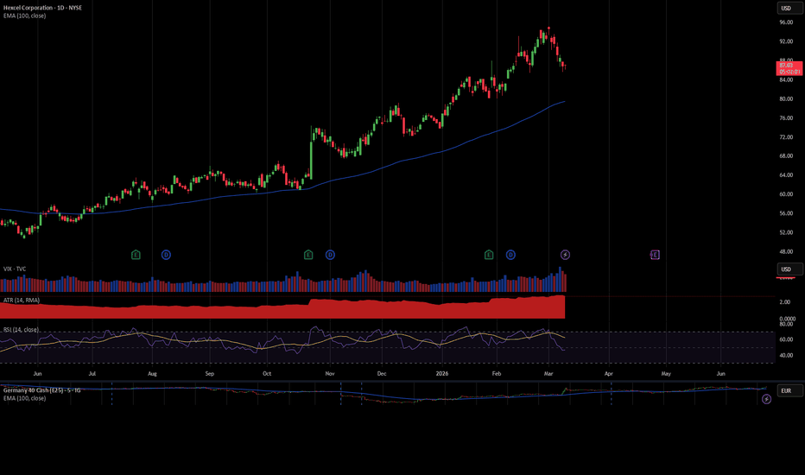Click the lightning icon in the Germany 40 pane
This screenshot has width=805, height=475.
766,399
